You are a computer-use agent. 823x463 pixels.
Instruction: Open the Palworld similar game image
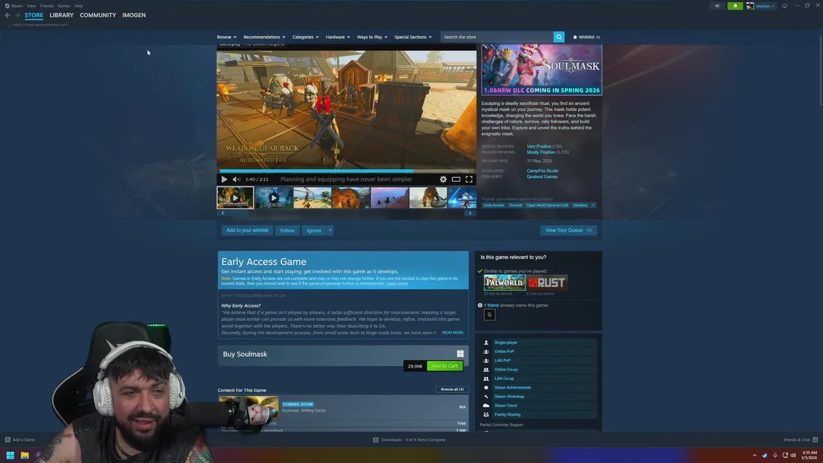pos(505,282)
